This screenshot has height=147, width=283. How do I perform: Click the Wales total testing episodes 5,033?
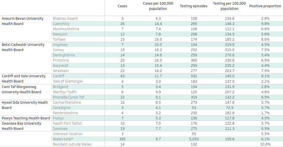click(x=194, y=139)
